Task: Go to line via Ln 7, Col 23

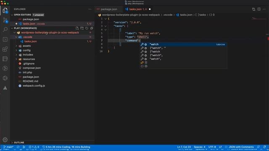Action: [184, 147]
